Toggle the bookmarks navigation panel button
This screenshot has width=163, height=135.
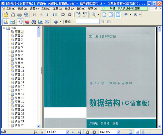(6, 22)
